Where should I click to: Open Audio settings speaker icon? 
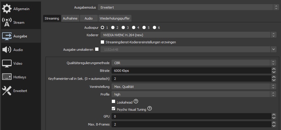coord(7,50)
